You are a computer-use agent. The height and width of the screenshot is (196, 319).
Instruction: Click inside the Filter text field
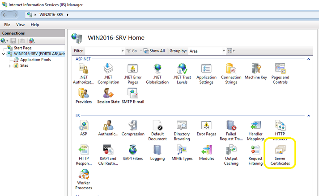(103, 51)
